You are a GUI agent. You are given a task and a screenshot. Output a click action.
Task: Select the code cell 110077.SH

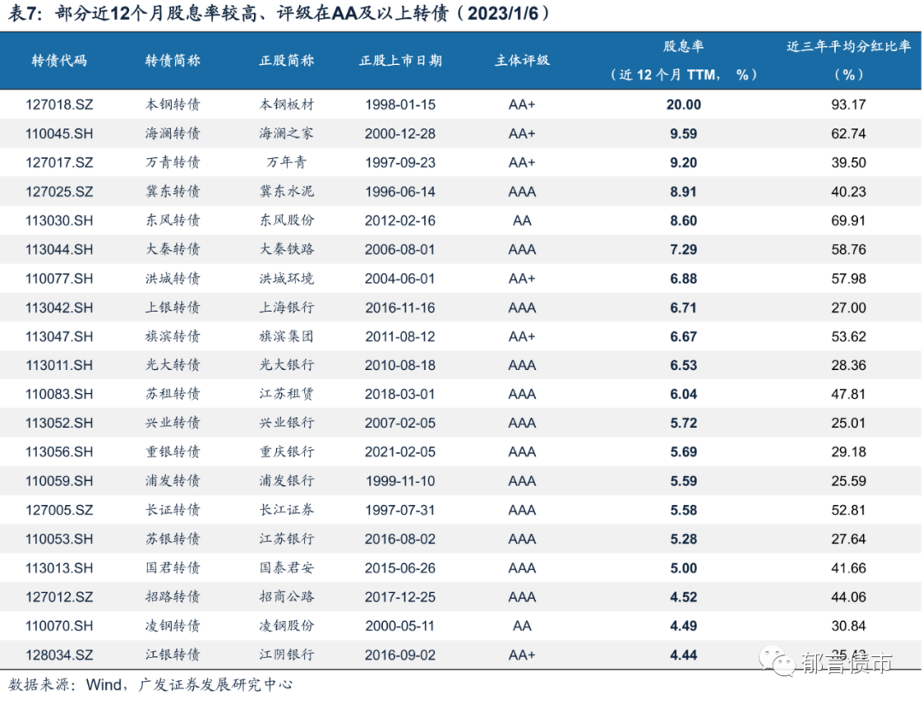click(59, 279)
